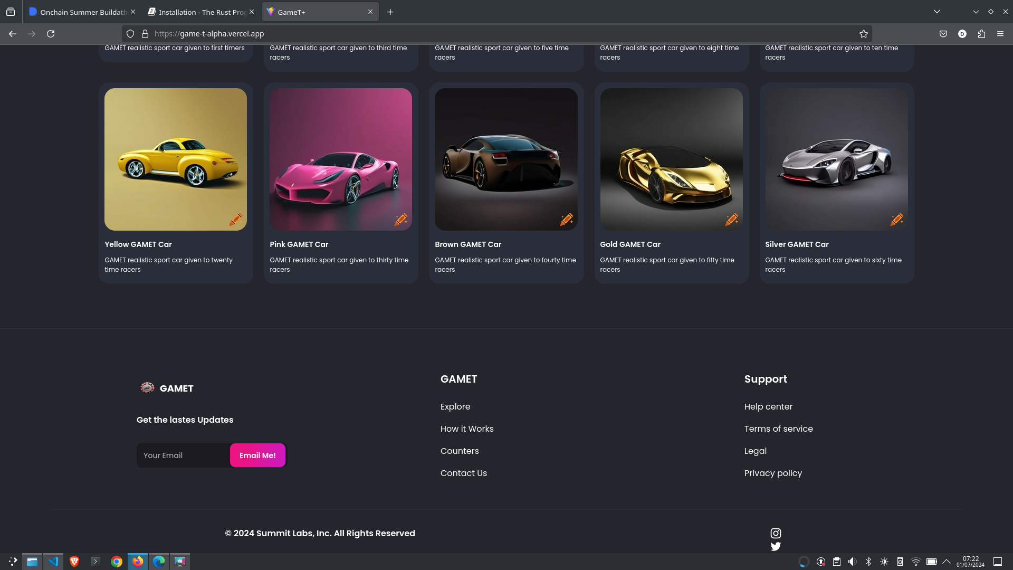Select the Brown GAMET Car image thumbnail

pyautogui.click(x=506, y=159)
